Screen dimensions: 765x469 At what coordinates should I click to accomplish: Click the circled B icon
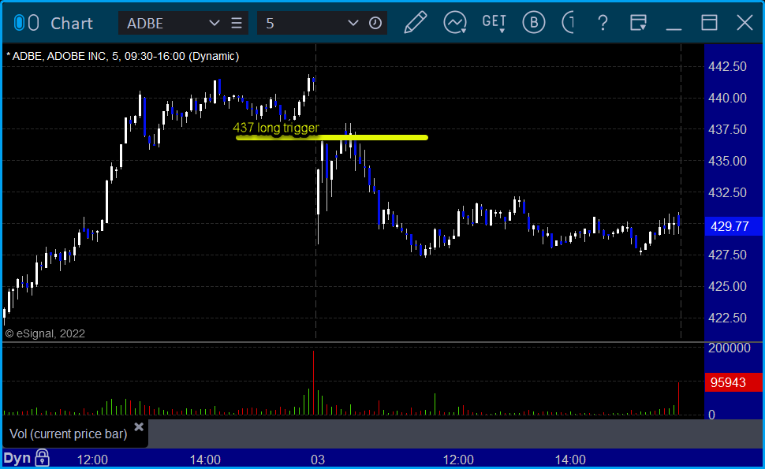[x=534, y=22]
